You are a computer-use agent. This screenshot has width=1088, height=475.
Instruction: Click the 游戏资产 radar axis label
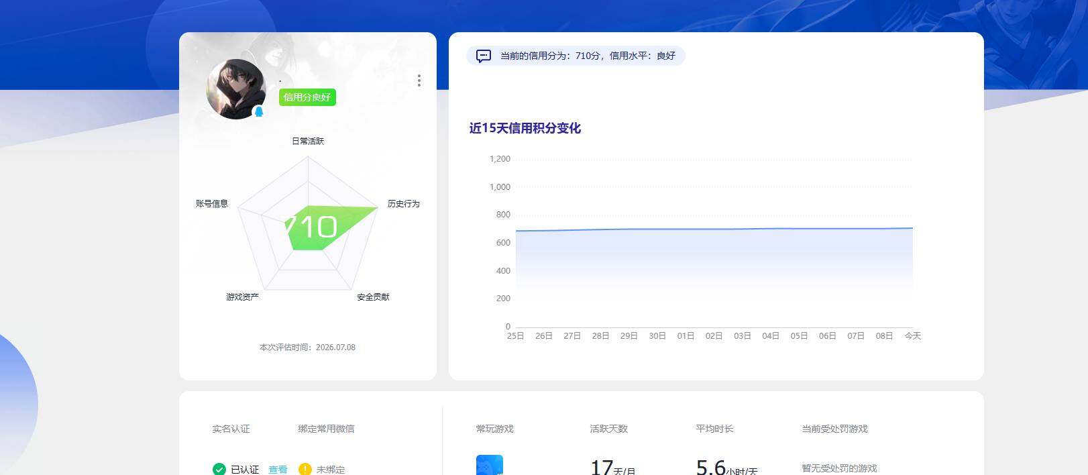pos(242,297)
